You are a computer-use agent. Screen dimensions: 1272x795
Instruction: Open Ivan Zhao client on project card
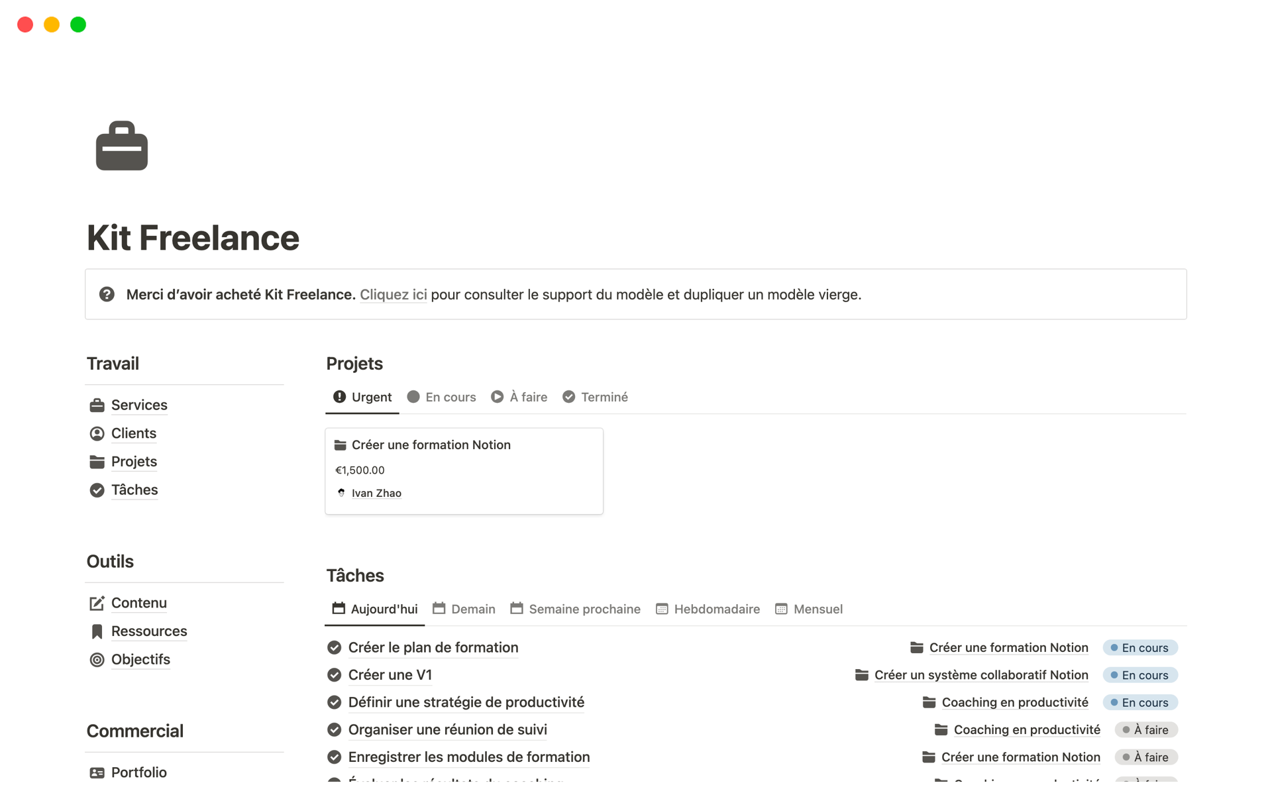pos(376,493)
